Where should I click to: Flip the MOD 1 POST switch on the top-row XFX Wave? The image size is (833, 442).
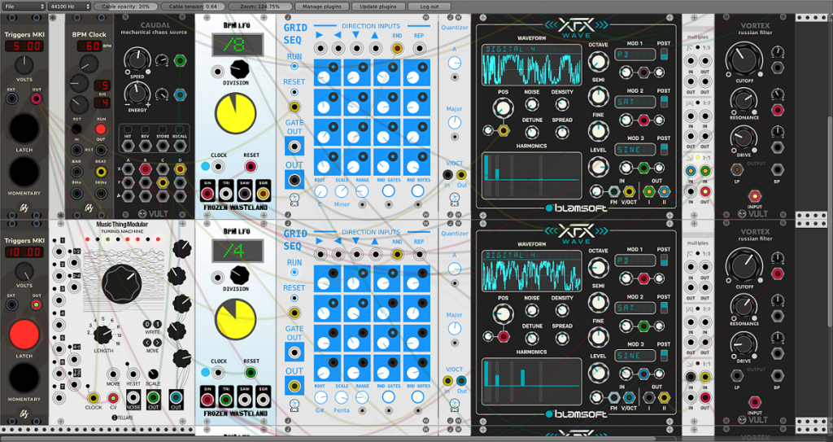pyautogui.click(x=664, y=55)
